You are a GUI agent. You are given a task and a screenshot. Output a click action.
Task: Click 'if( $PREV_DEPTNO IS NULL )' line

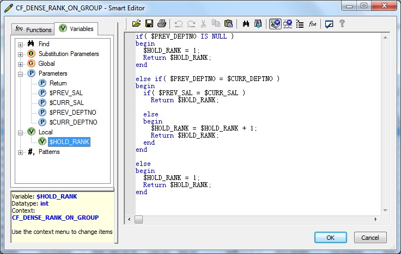185,36
